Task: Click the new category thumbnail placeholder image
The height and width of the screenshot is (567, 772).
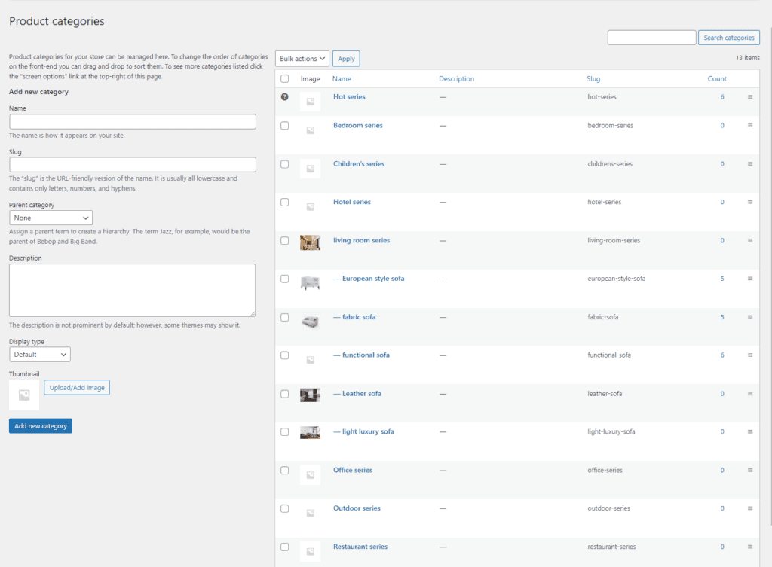Action: [24, 395]
